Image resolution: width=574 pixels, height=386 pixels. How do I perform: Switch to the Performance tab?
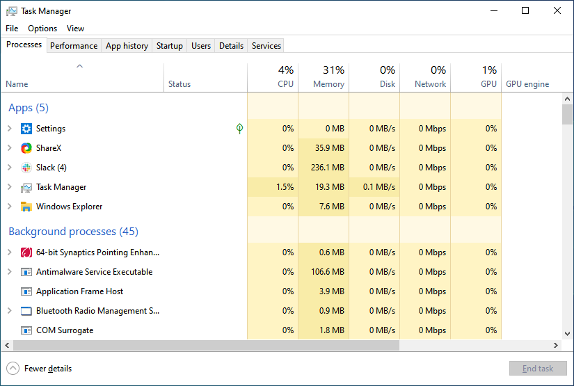coord(74,46)
